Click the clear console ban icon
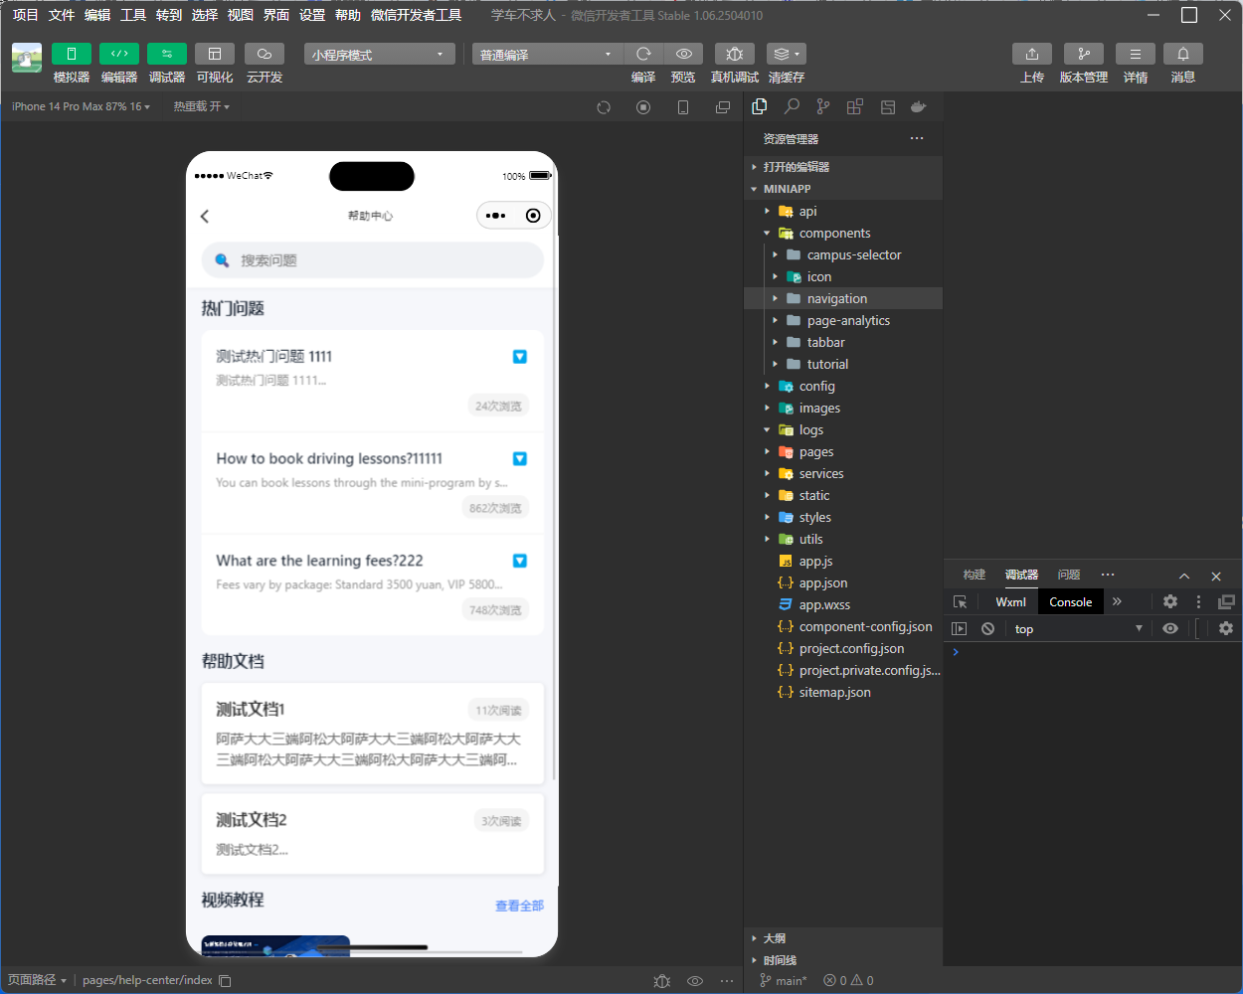The image size is (1243, 994). pos(986,628)
